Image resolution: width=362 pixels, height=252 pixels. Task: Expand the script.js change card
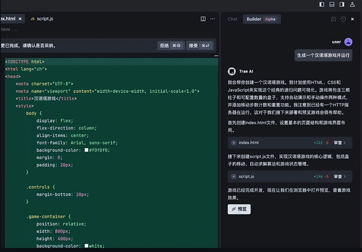click(233, 177)
